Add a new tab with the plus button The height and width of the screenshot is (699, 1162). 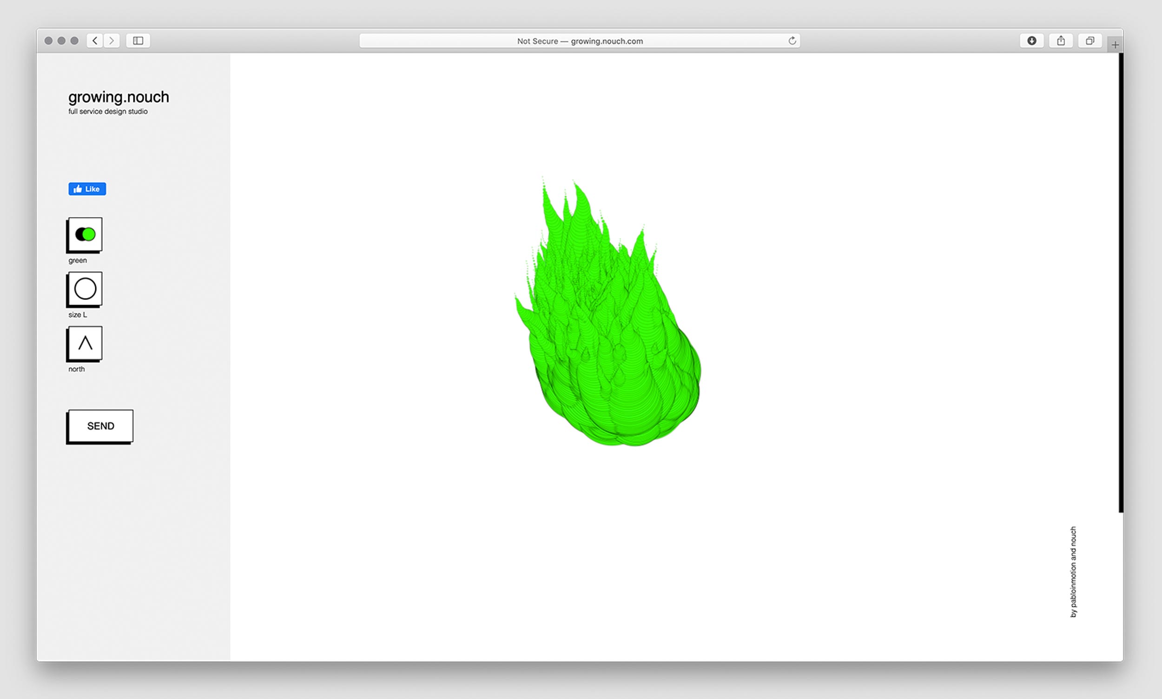pyautogui.click(x=1115, y=45)
